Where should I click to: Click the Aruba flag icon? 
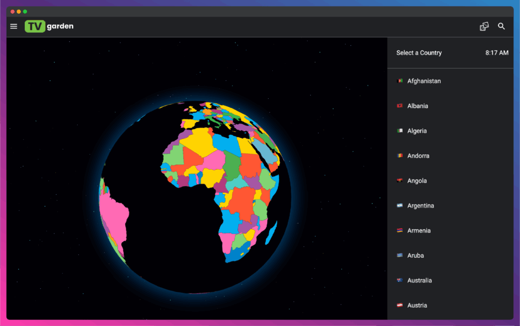tap(400, 255)
